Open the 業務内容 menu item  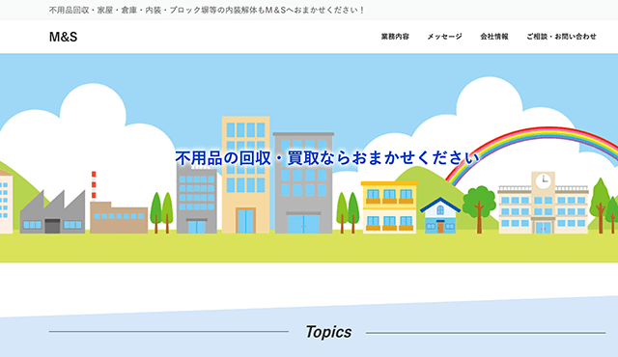coord(395,37)
